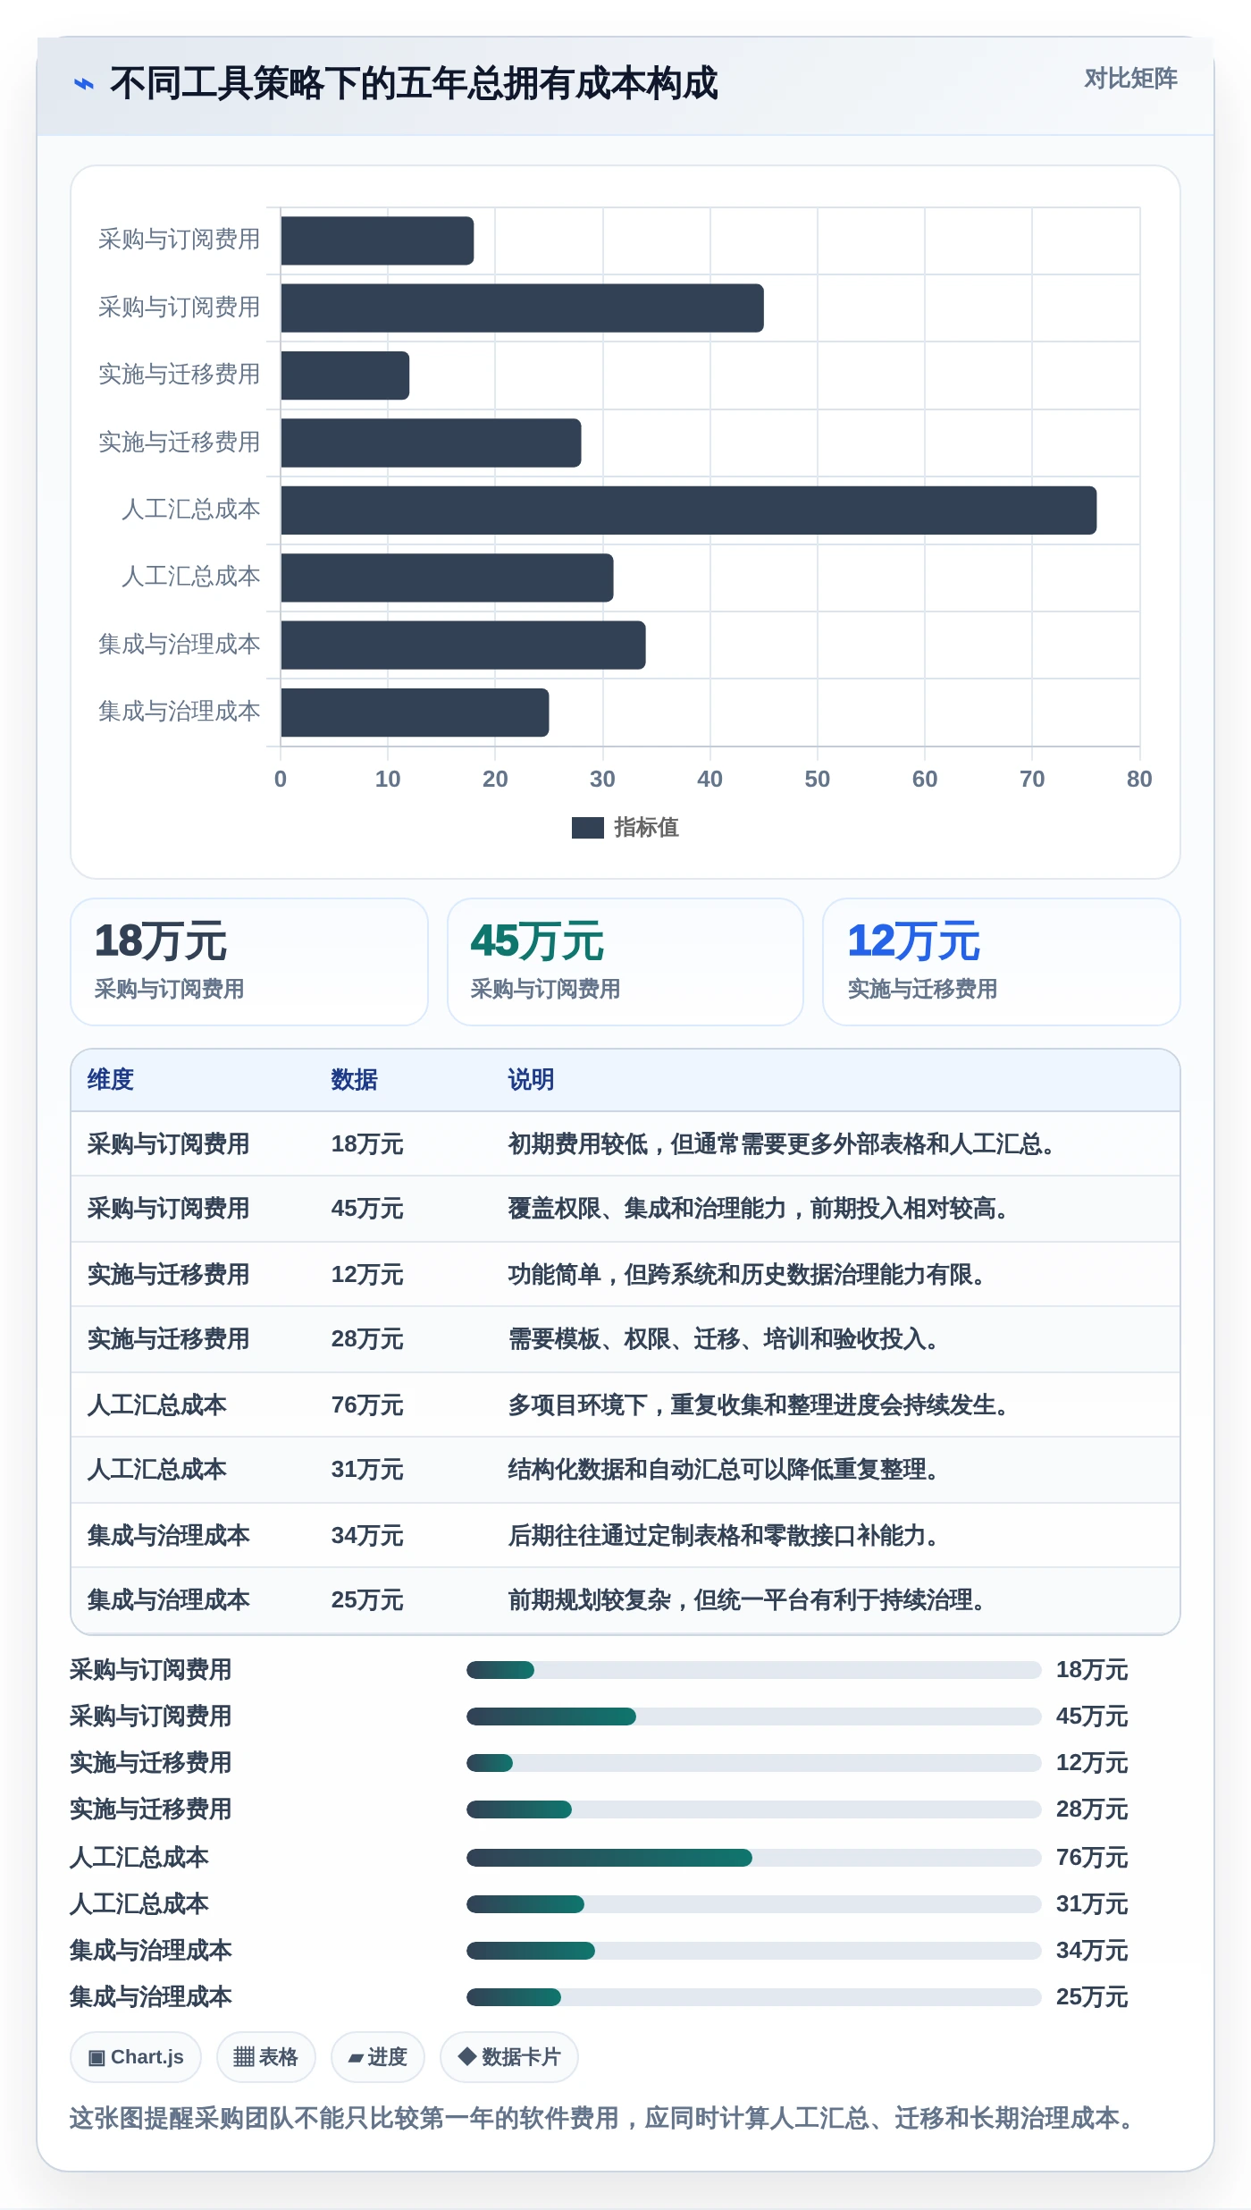Click the 76万元 cell in the table
1251x2210 pixels.
[x=367, y=1405]
